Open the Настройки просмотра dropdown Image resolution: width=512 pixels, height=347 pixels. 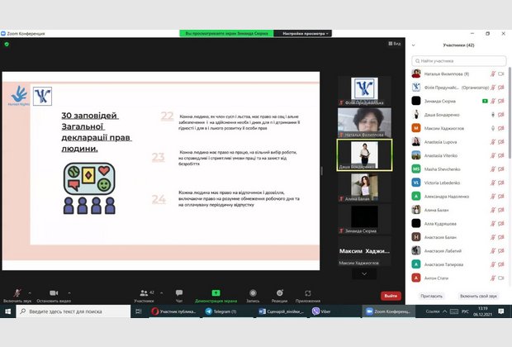[x=306, y=33]
